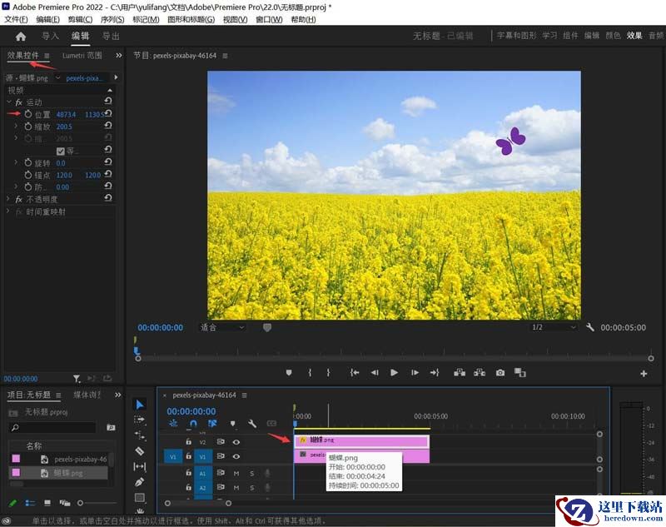Show more Effect Controls panel tabs
The image size is (666, 527).
118,55
